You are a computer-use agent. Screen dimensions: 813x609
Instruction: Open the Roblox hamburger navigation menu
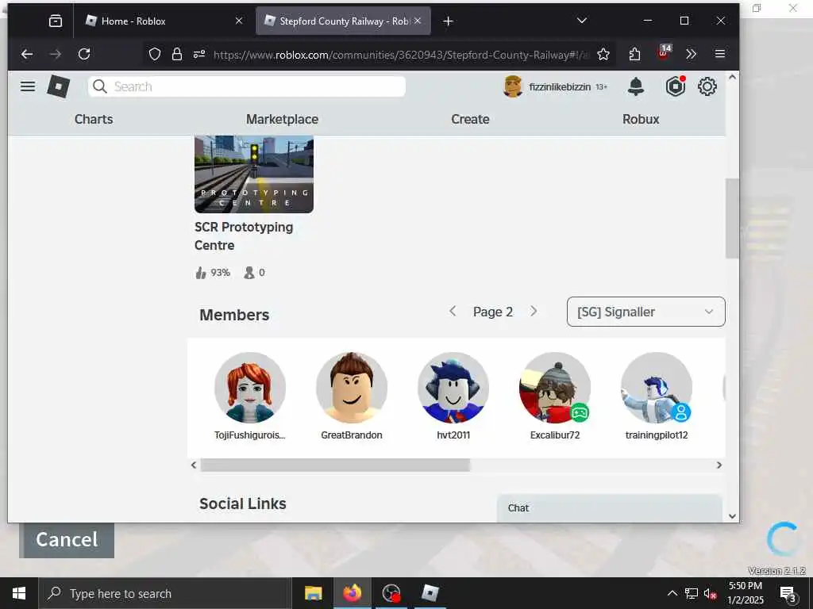click(x=28, y=86)
